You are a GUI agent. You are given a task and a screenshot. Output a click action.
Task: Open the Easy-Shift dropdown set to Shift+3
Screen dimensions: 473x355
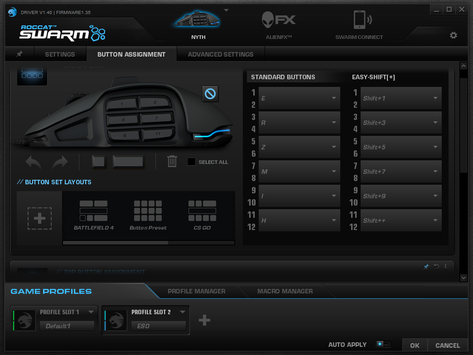401,122
